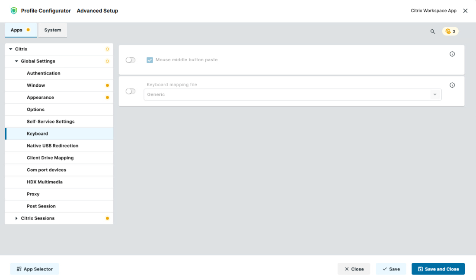Click the orange dot on Window row
Screen dimensions: 476x280
107,85
